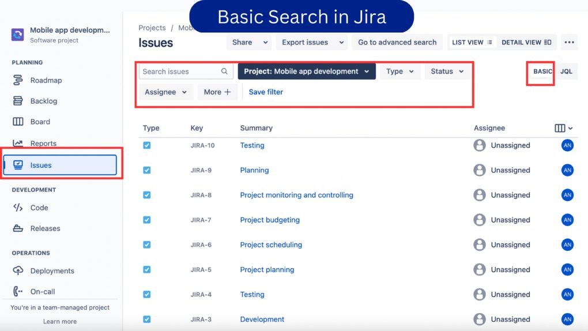Screen dimensions: 588x331
Task: Click the AN reporter avatar for JIRA-10
Action: (567, 145)
